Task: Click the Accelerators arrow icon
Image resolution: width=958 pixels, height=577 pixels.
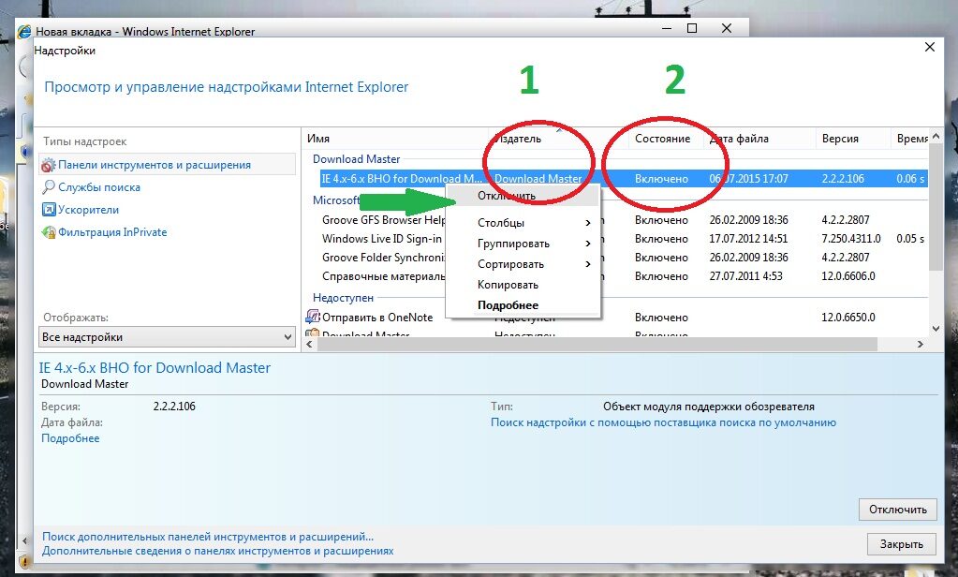Action: point(49,210)
